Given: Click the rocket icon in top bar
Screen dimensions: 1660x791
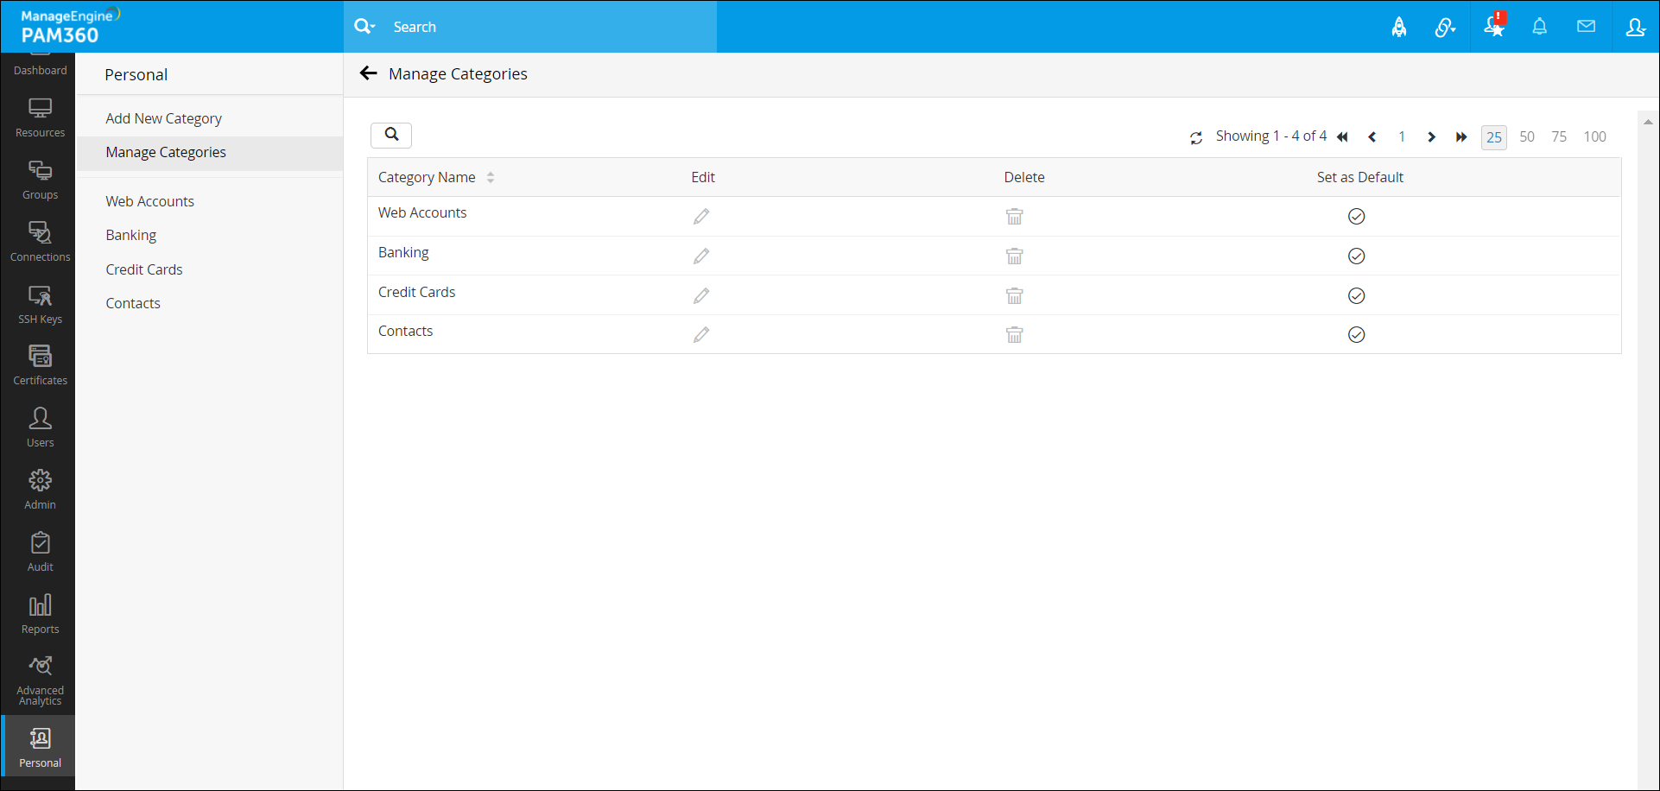Looking at the screenshot, I should coord(1399,28).
